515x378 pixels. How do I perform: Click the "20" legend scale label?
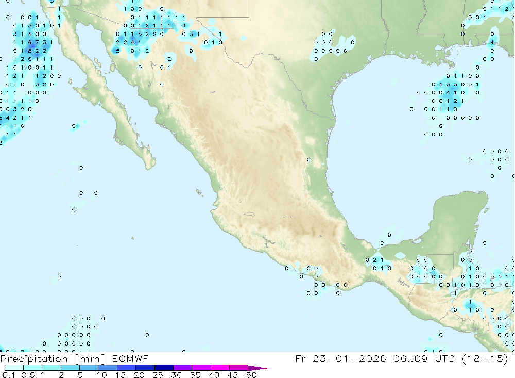tap(139, 375)
